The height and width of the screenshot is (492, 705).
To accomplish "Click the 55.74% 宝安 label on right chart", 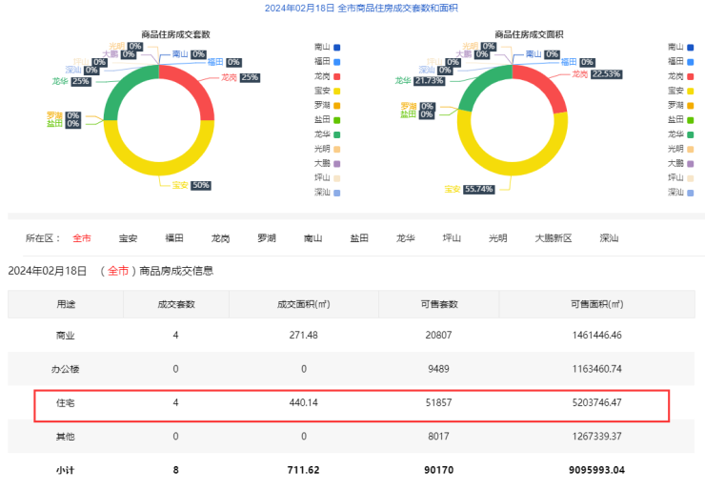I will pos(480,189).
